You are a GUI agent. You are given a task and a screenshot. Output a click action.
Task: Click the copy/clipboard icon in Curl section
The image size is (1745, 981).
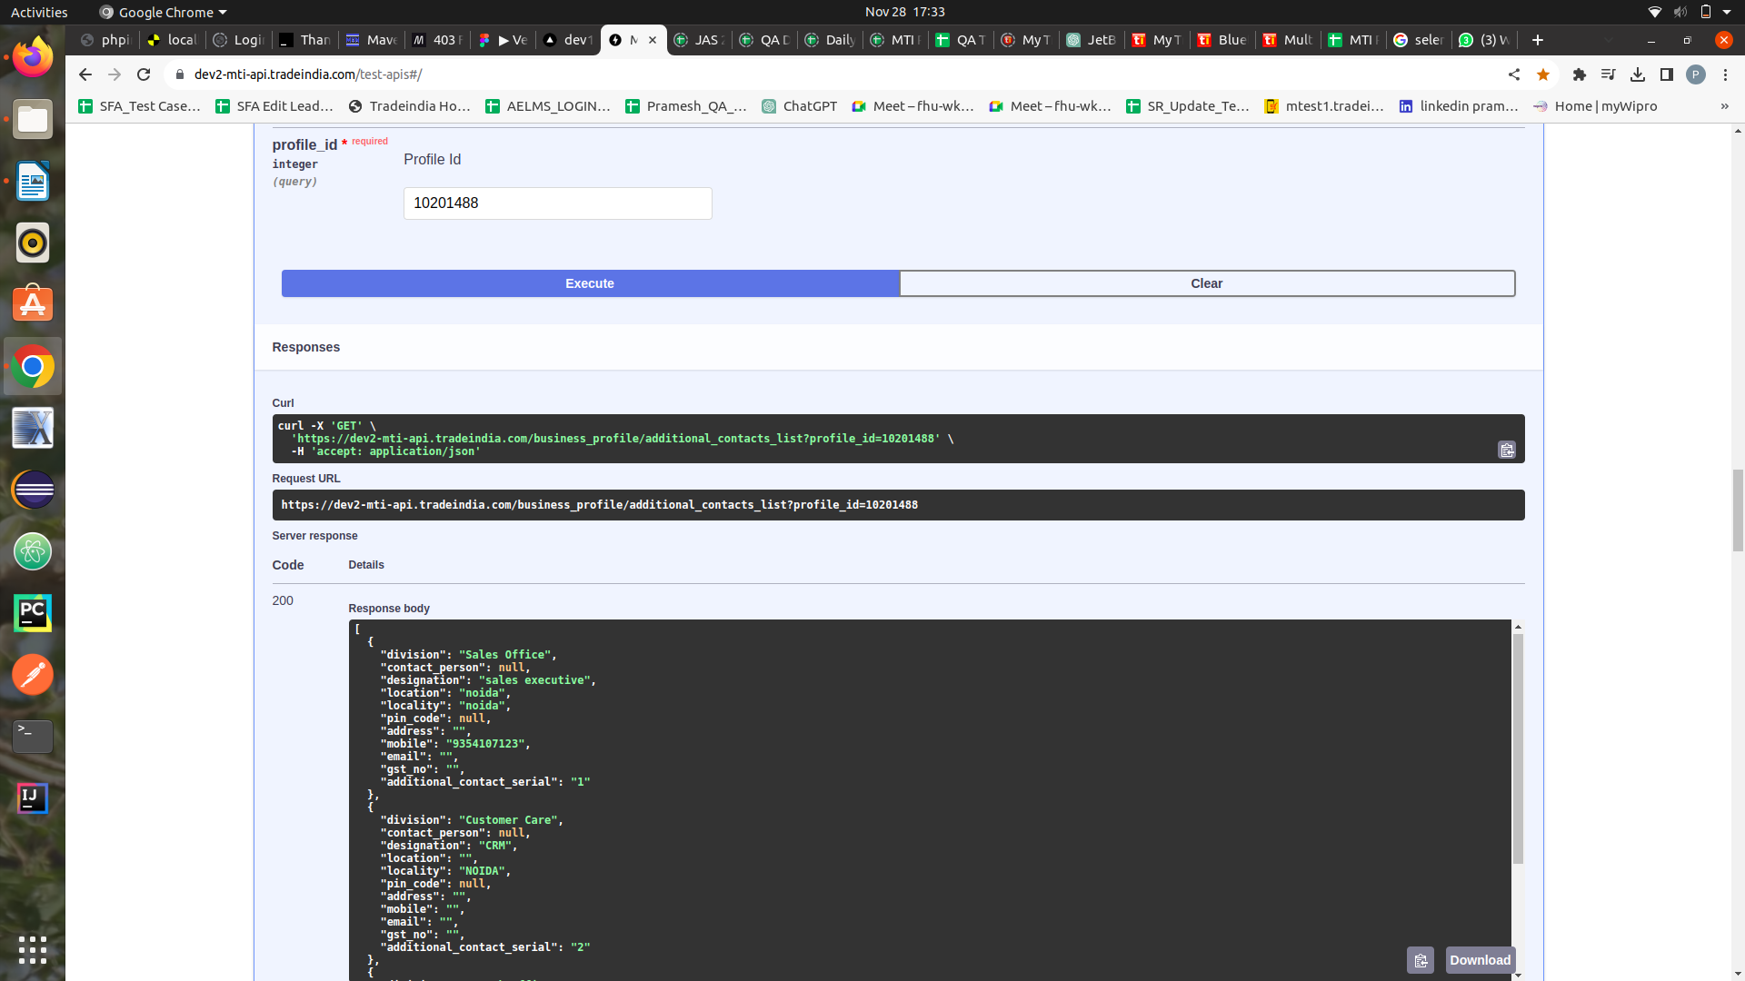[x=1507, y=450]
